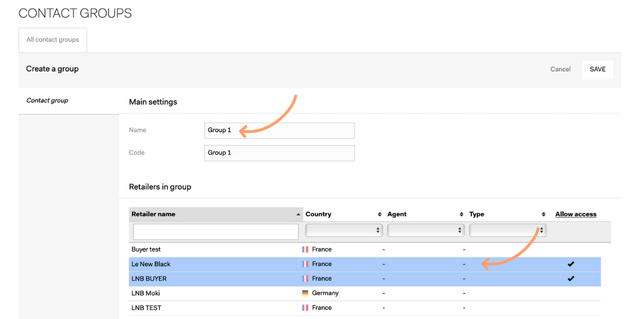
Task: Click the SAVE button
Action: 598,69
